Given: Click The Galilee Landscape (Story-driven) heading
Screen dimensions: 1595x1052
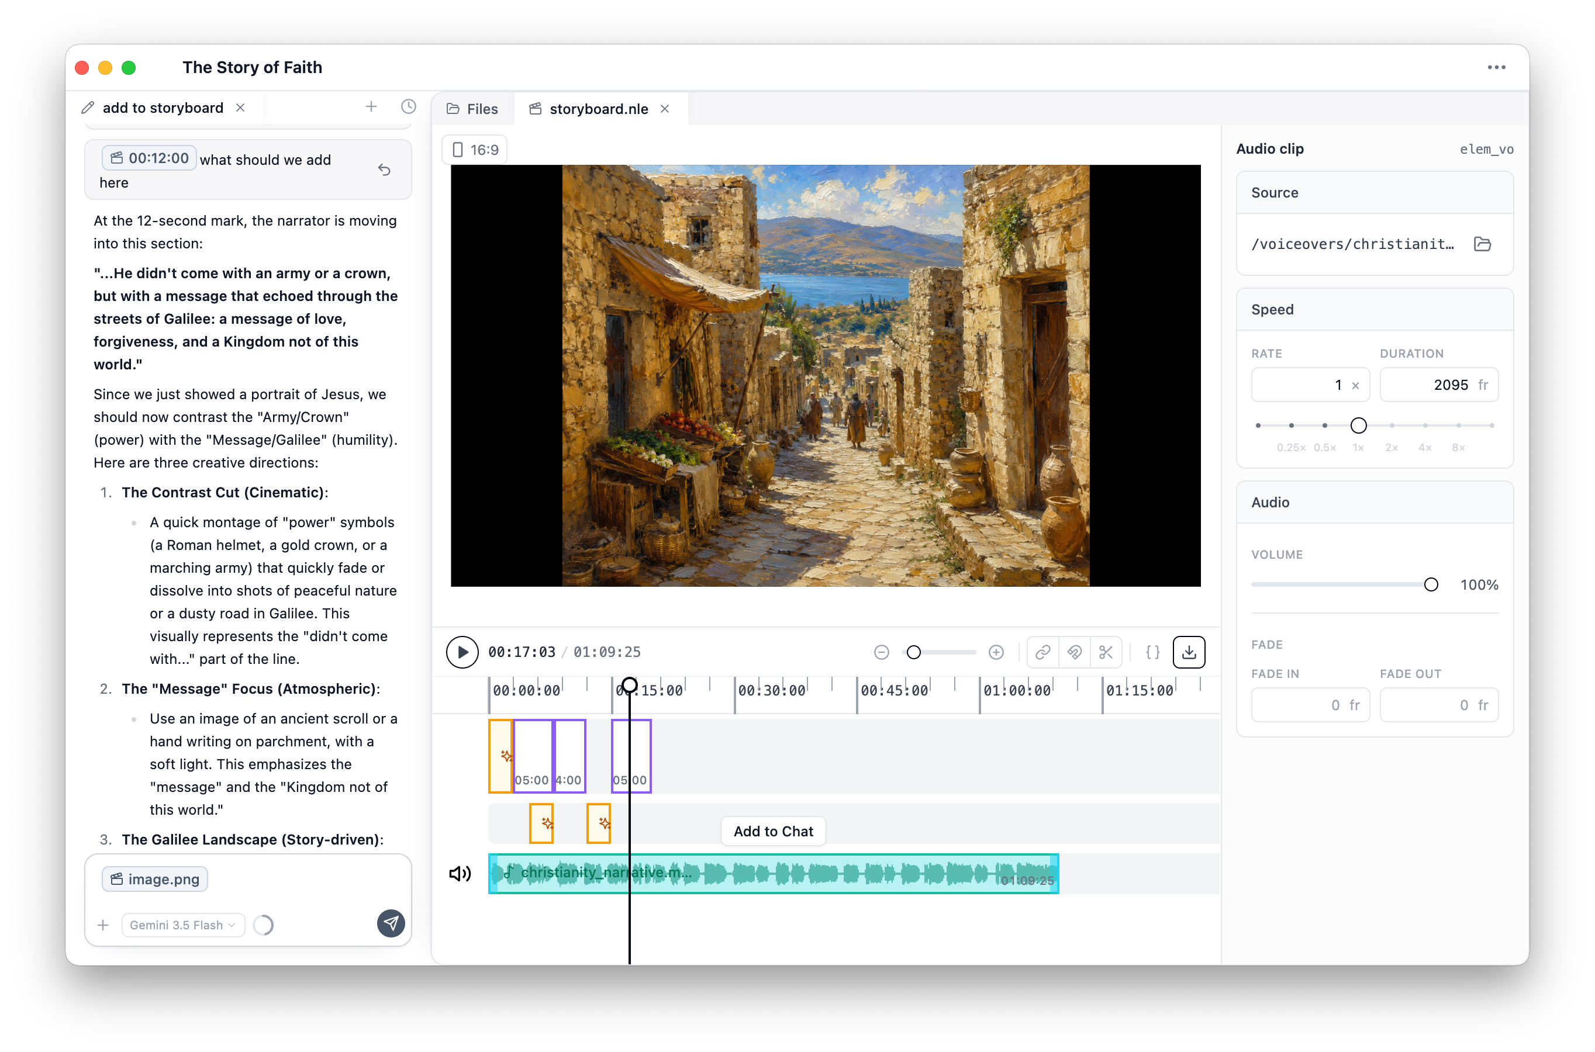Looking at the screenshot, I should pyautogui.click(x=253, y=839).
